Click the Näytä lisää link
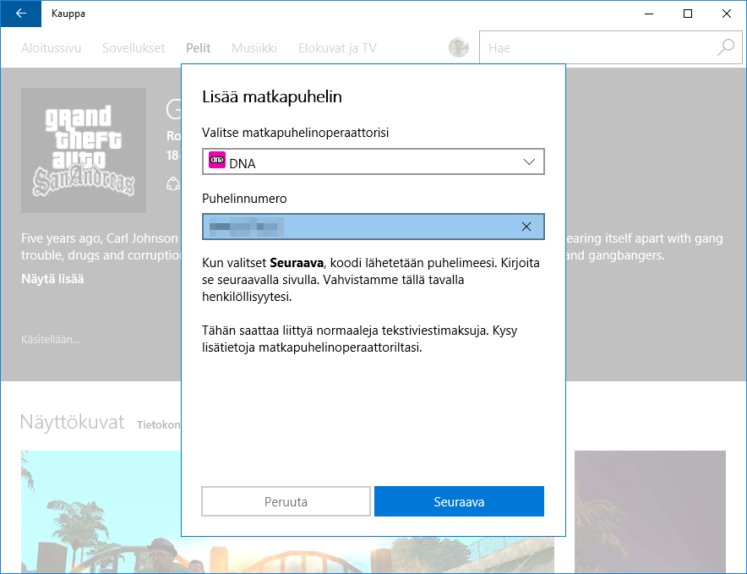Viewport: 747px width, 574px height. (x=52, y=278)
